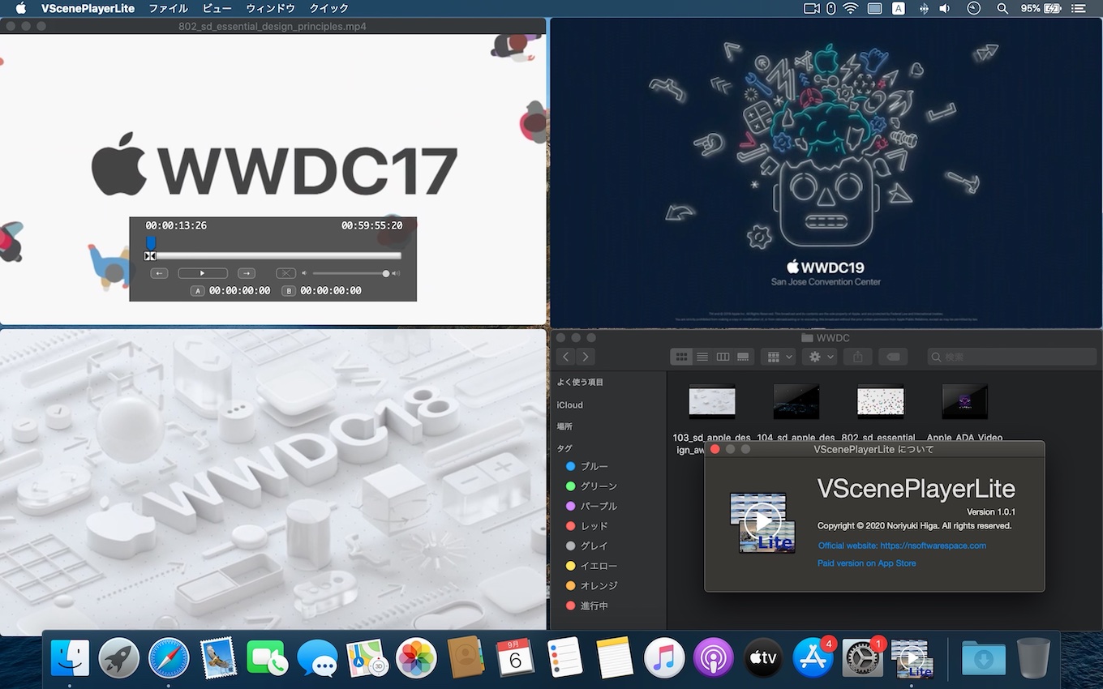The width and height of the screenshot is (1103, 689).
Task: Click the crossed-out X button in player controls
Action: (x=285, y=273)
